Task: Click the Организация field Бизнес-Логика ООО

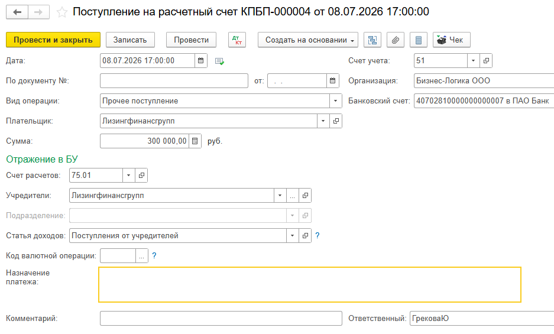Action: pyautogui.click(x=484, y=81)
